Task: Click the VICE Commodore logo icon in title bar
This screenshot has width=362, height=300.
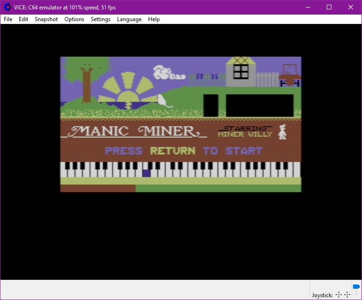Action: [8, 7]
